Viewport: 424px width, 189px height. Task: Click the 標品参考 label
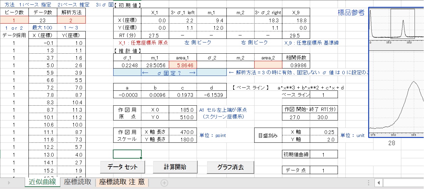pos(351,13)
